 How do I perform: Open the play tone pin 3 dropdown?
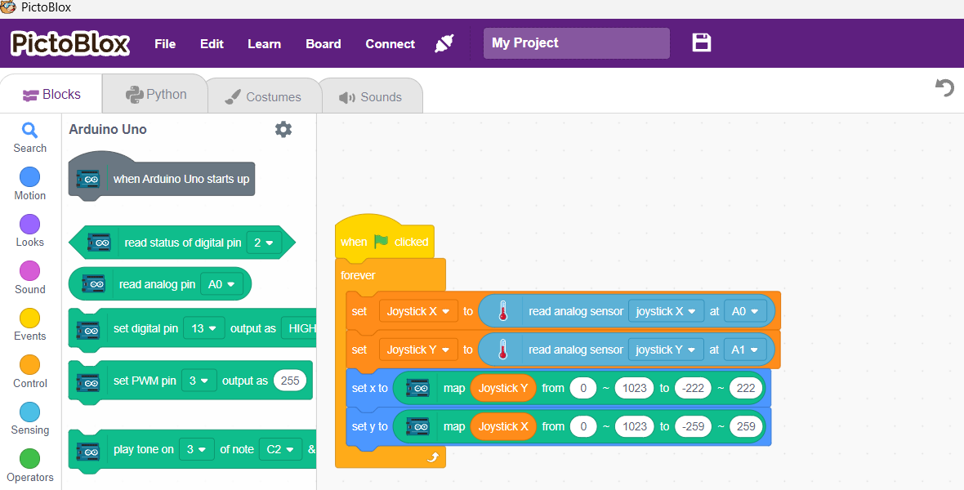click(197, 449)
